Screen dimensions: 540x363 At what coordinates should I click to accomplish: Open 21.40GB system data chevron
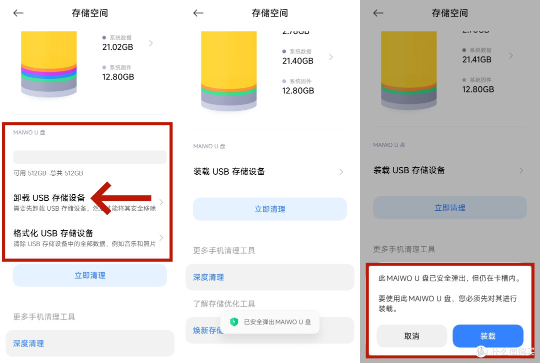tap(331, 57)
